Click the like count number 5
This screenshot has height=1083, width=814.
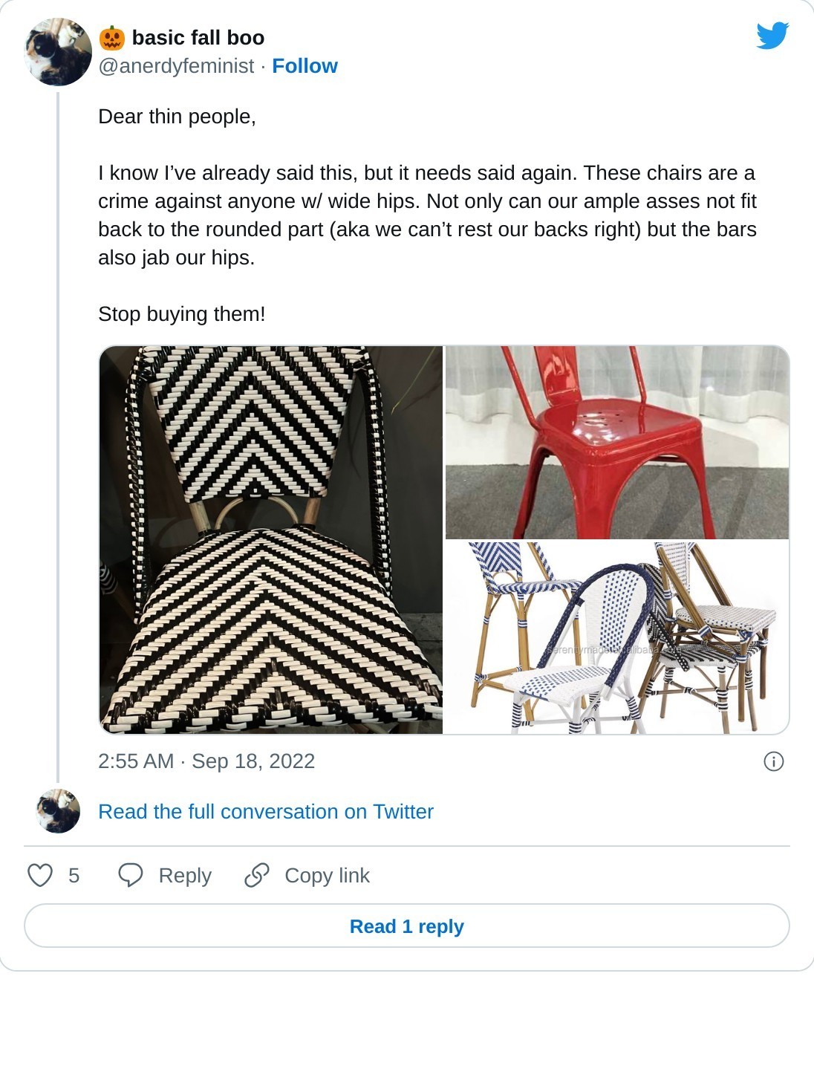[x=74, y=876]
